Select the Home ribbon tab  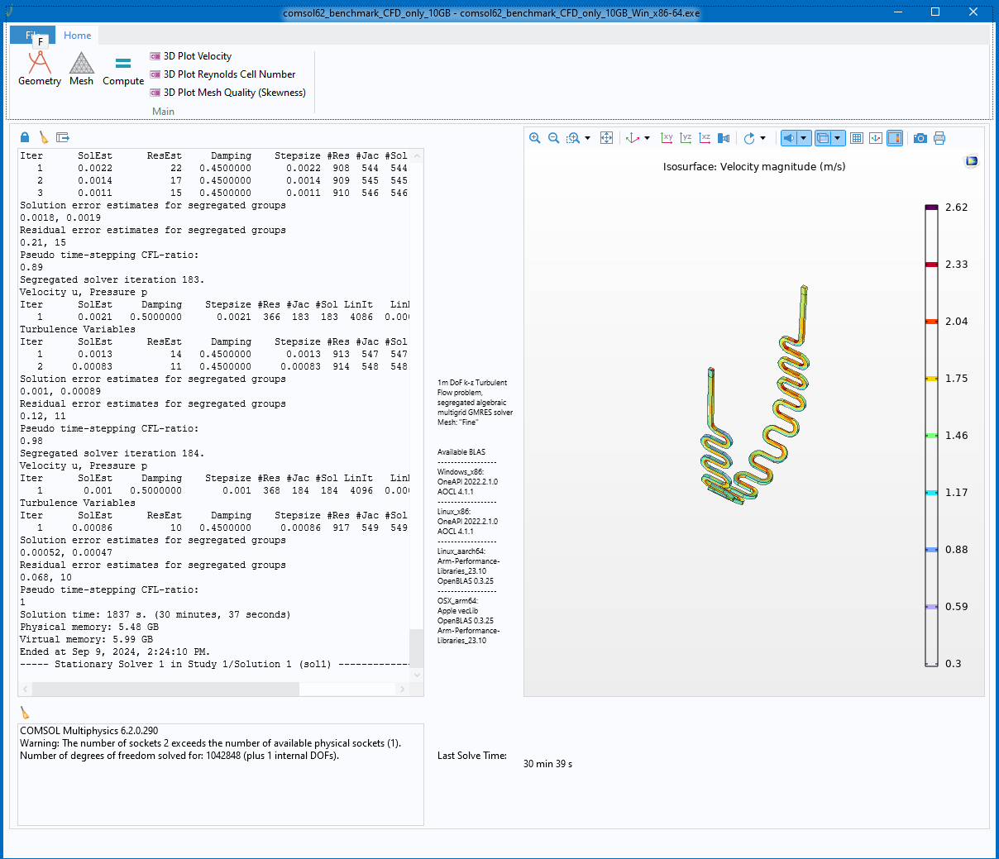coord(78,36)
